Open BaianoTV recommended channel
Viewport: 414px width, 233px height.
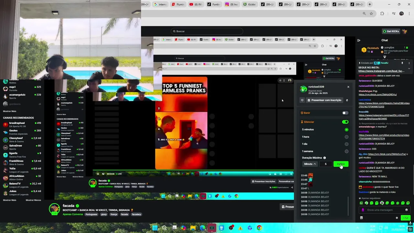pos(22,185)
